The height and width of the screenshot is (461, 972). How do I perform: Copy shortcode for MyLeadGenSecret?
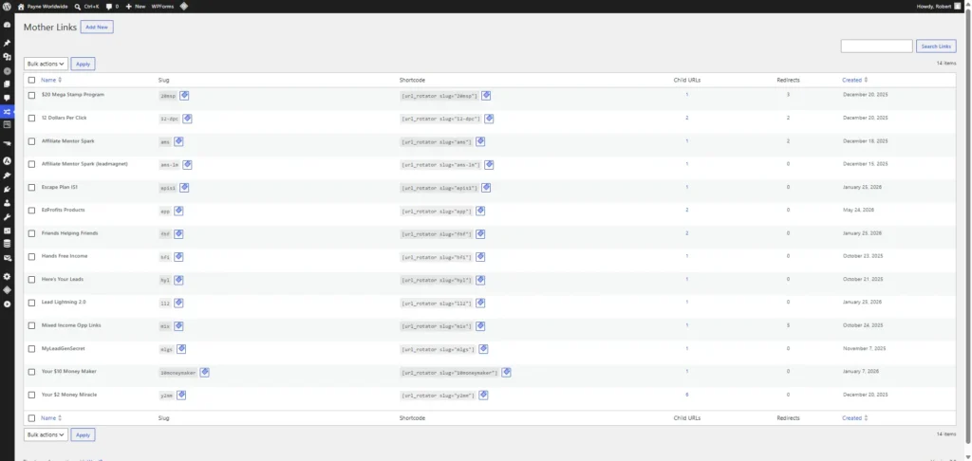click(483, 349)
